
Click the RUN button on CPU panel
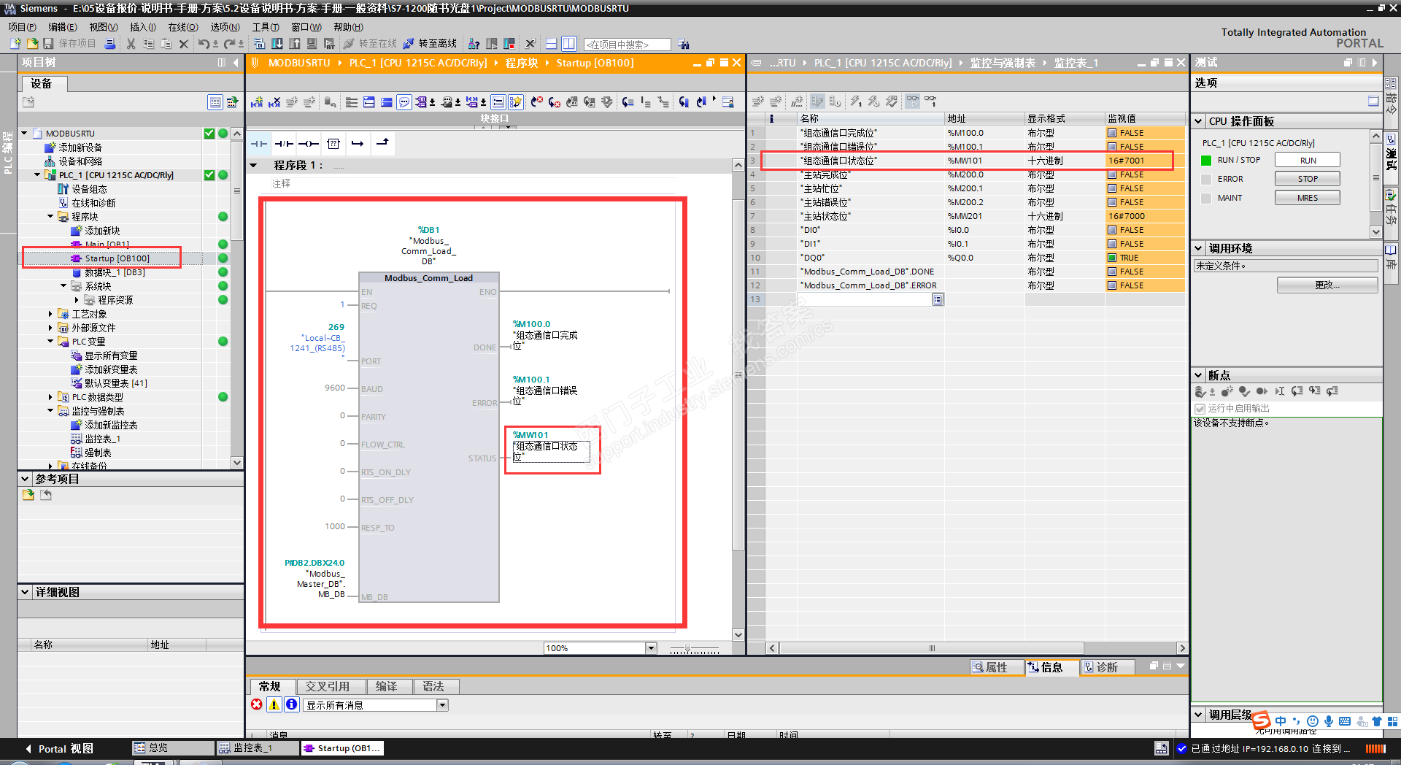[1308, 161]
